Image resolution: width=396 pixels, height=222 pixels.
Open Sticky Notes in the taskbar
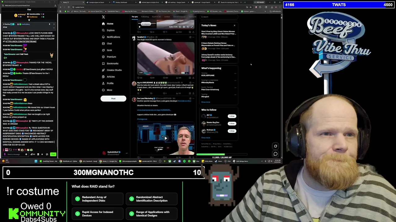(207, 161)
